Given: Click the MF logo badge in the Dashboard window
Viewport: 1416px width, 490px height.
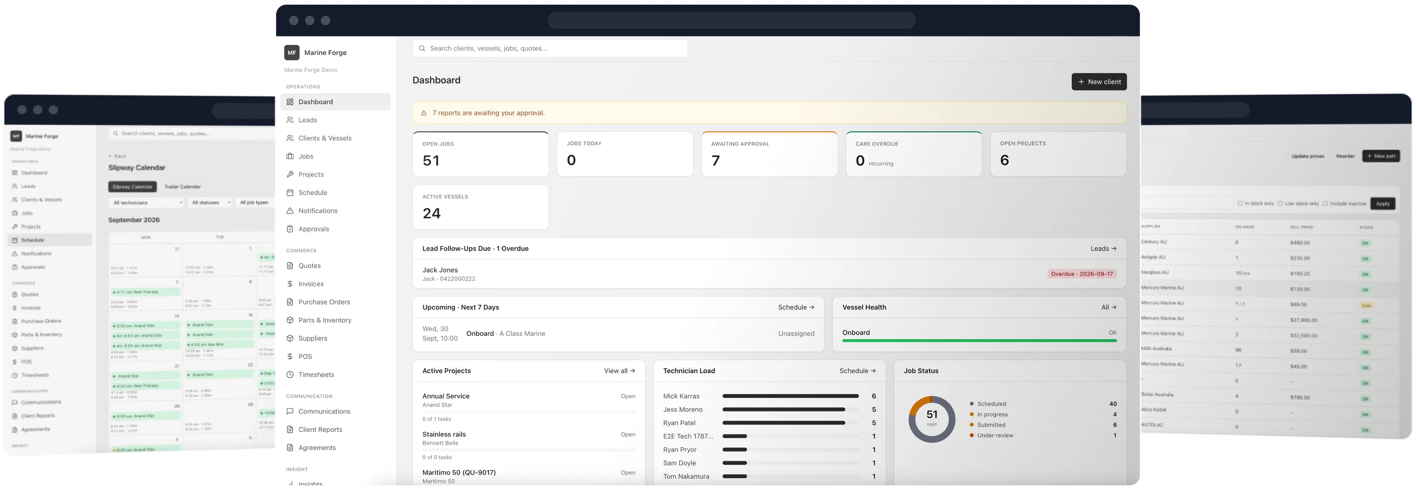Looking at the screenshot, I should point(292,53).
